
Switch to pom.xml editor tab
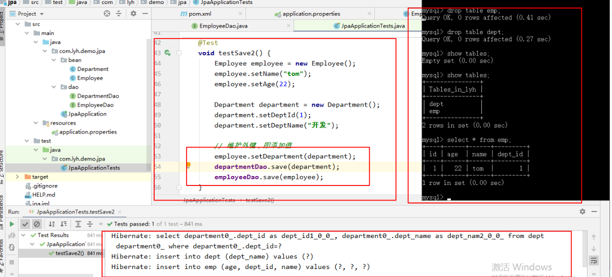pyautogui.click(x=199, y=13)
